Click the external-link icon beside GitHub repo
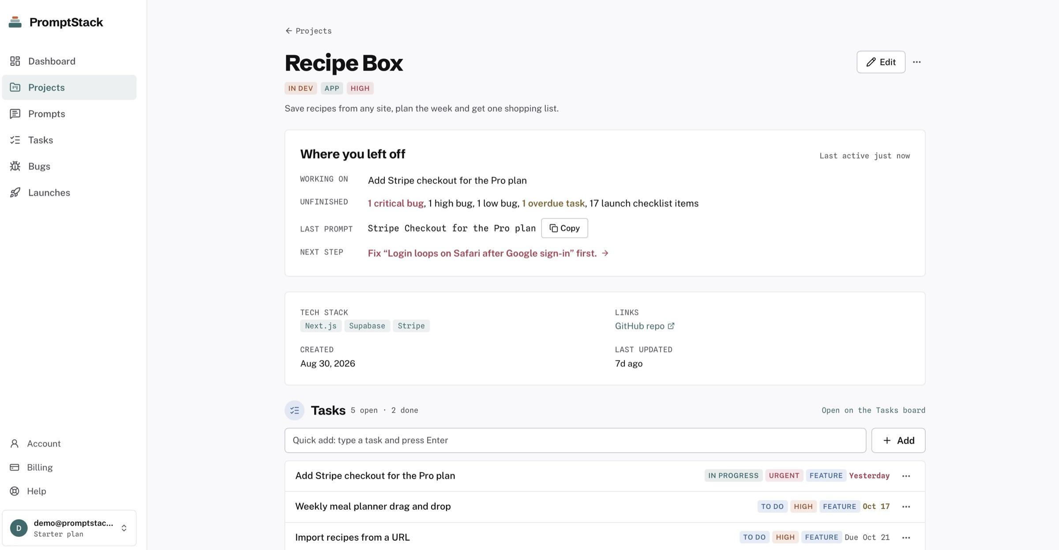Viewport: 1059px width, 550px height. click(671, 326)
